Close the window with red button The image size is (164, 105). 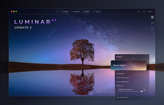point(12,11)
